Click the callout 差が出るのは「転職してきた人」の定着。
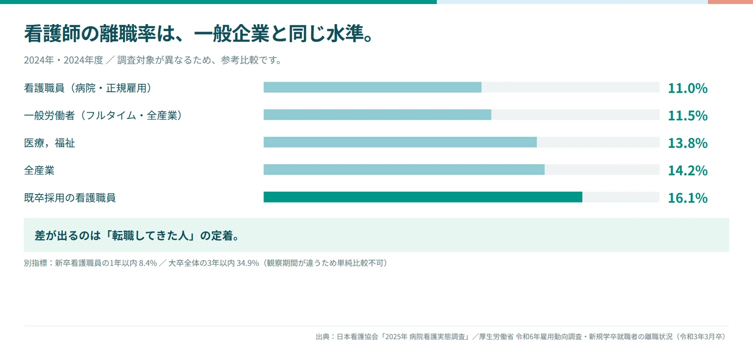753x351 pixels. [x=376, y=235]
